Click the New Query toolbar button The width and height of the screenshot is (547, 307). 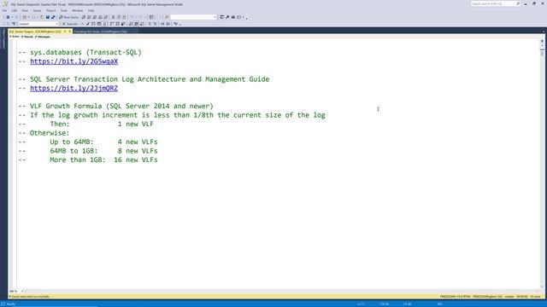tap(68, 17)
